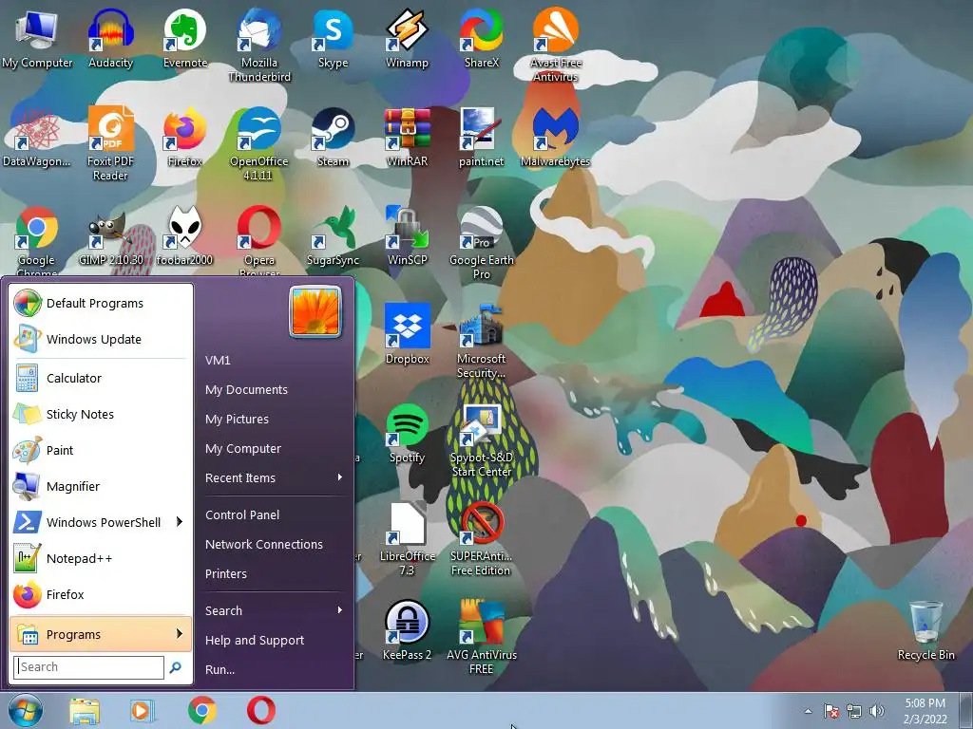This screenshot has height=729, width=973.
Task: Select the foobar2000 desktop icon
Action: coord(185,235)
